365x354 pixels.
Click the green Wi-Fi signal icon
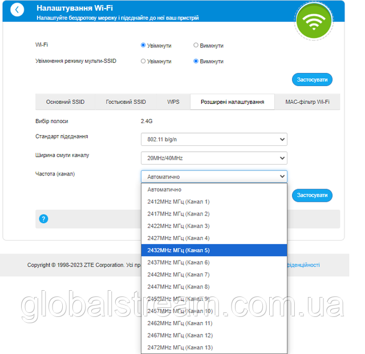point(314,21)
